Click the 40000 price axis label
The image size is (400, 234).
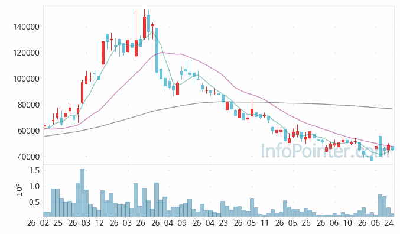coord(28,157)
